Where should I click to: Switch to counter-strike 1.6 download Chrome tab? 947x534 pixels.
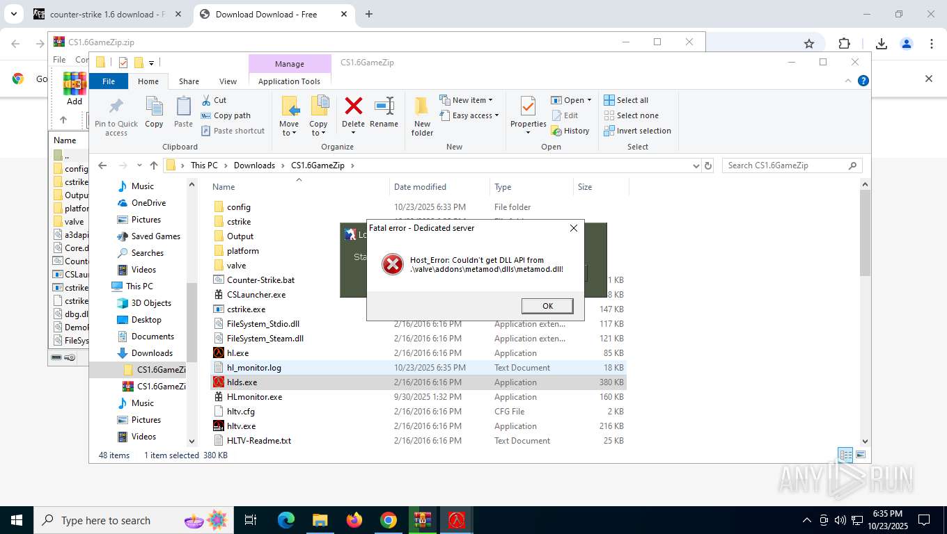coord(107,14)
